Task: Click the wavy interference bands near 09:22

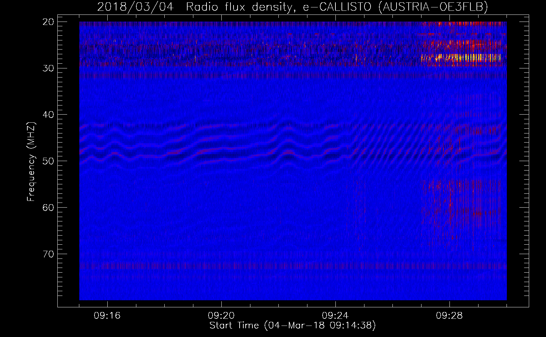Action: click(x=288, y=145)
